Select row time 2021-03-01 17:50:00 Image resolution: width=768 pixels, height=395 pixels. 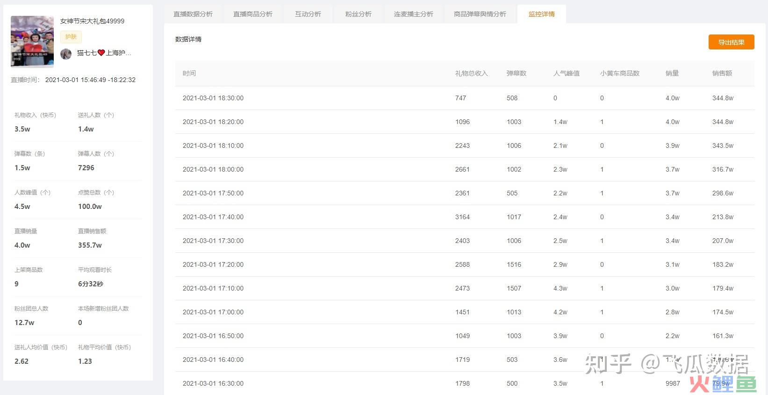(213, 193)
